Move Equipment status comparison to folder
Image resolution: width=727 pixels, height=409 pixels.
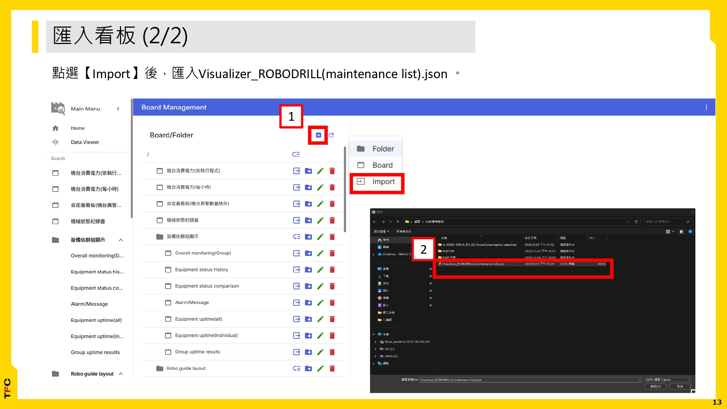[x=308, y=286]
